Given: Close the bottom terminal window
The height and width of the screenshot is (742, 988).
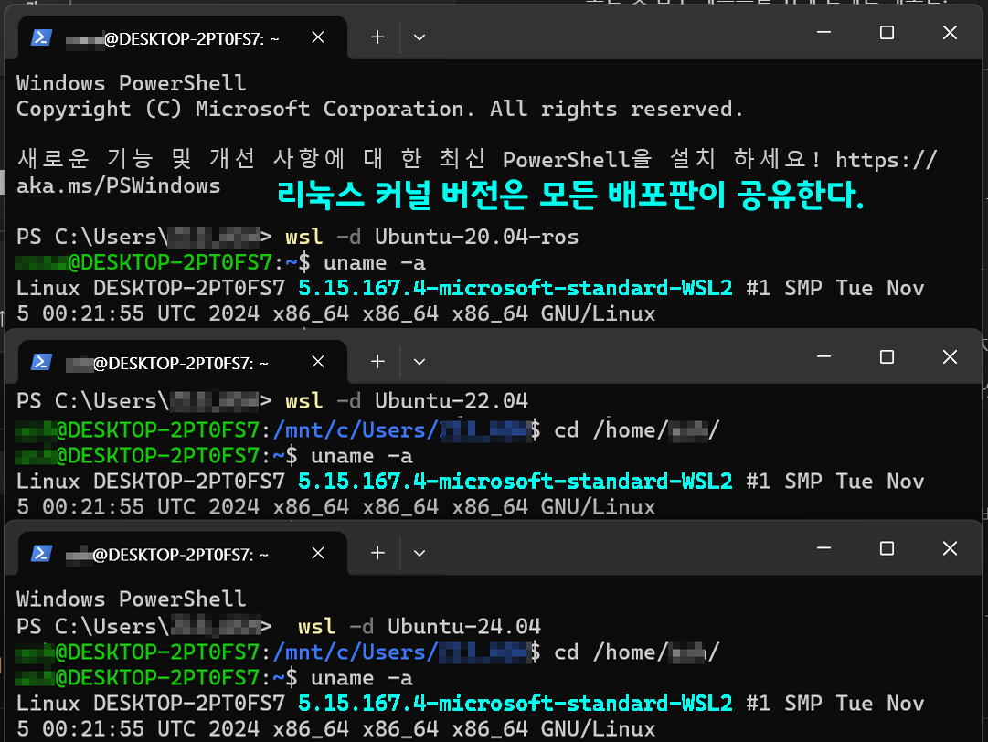Looking at the screenshot, I should (950, 548).
